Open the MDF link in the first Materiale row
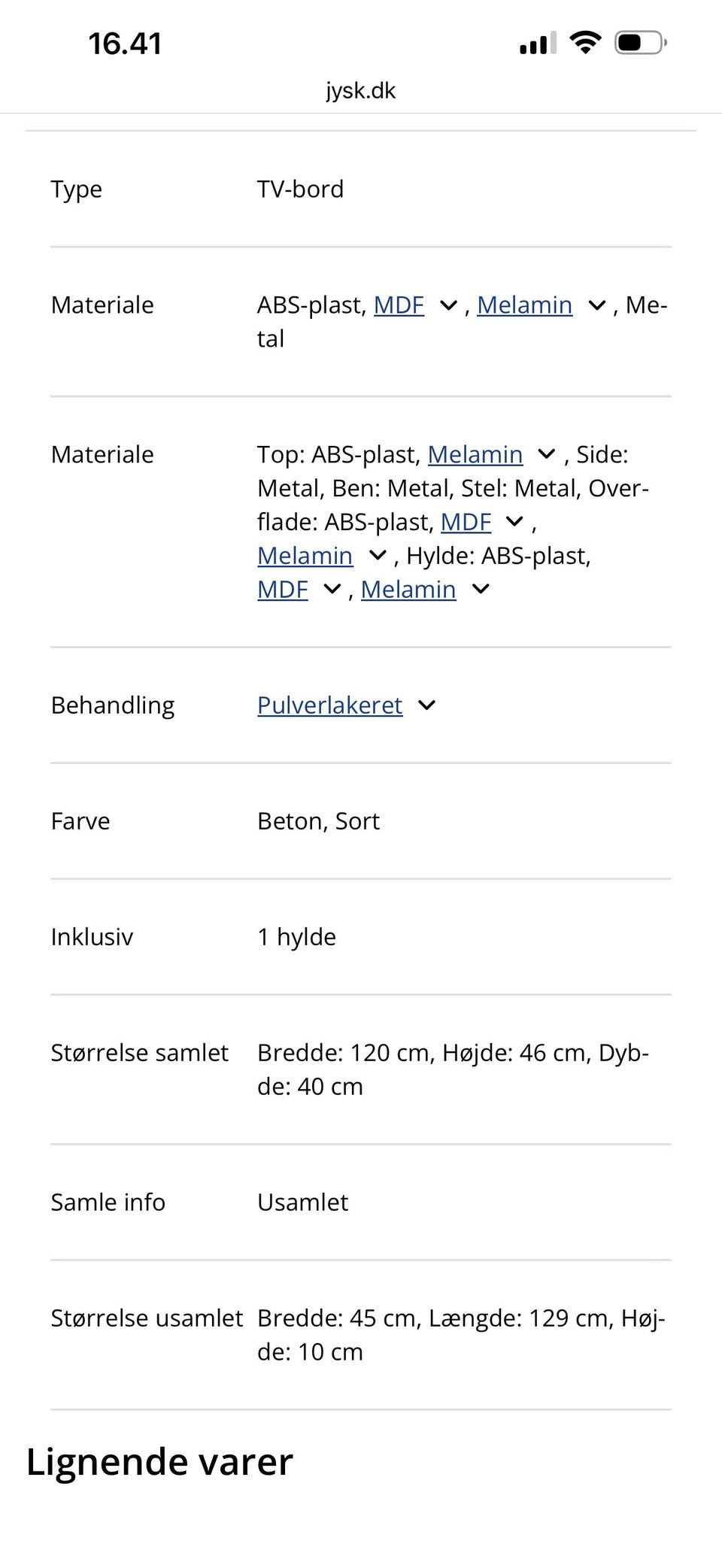This screenshot has height=1562, width=722. [399, 305]
